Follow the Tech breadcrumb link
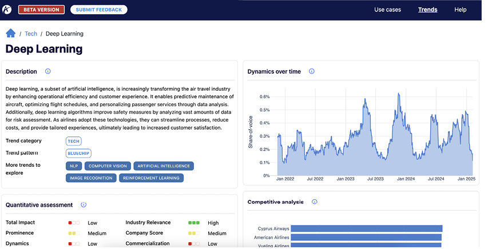504x249 pixels. (31, 34)
